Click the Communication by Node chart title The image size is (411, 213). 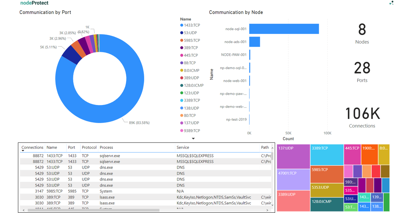[236, 12]
